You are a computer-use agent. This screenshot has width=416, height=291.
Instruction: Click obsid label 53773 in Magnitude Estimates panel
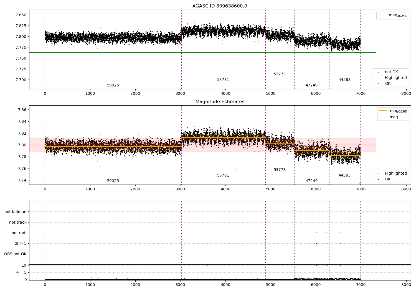280,170
